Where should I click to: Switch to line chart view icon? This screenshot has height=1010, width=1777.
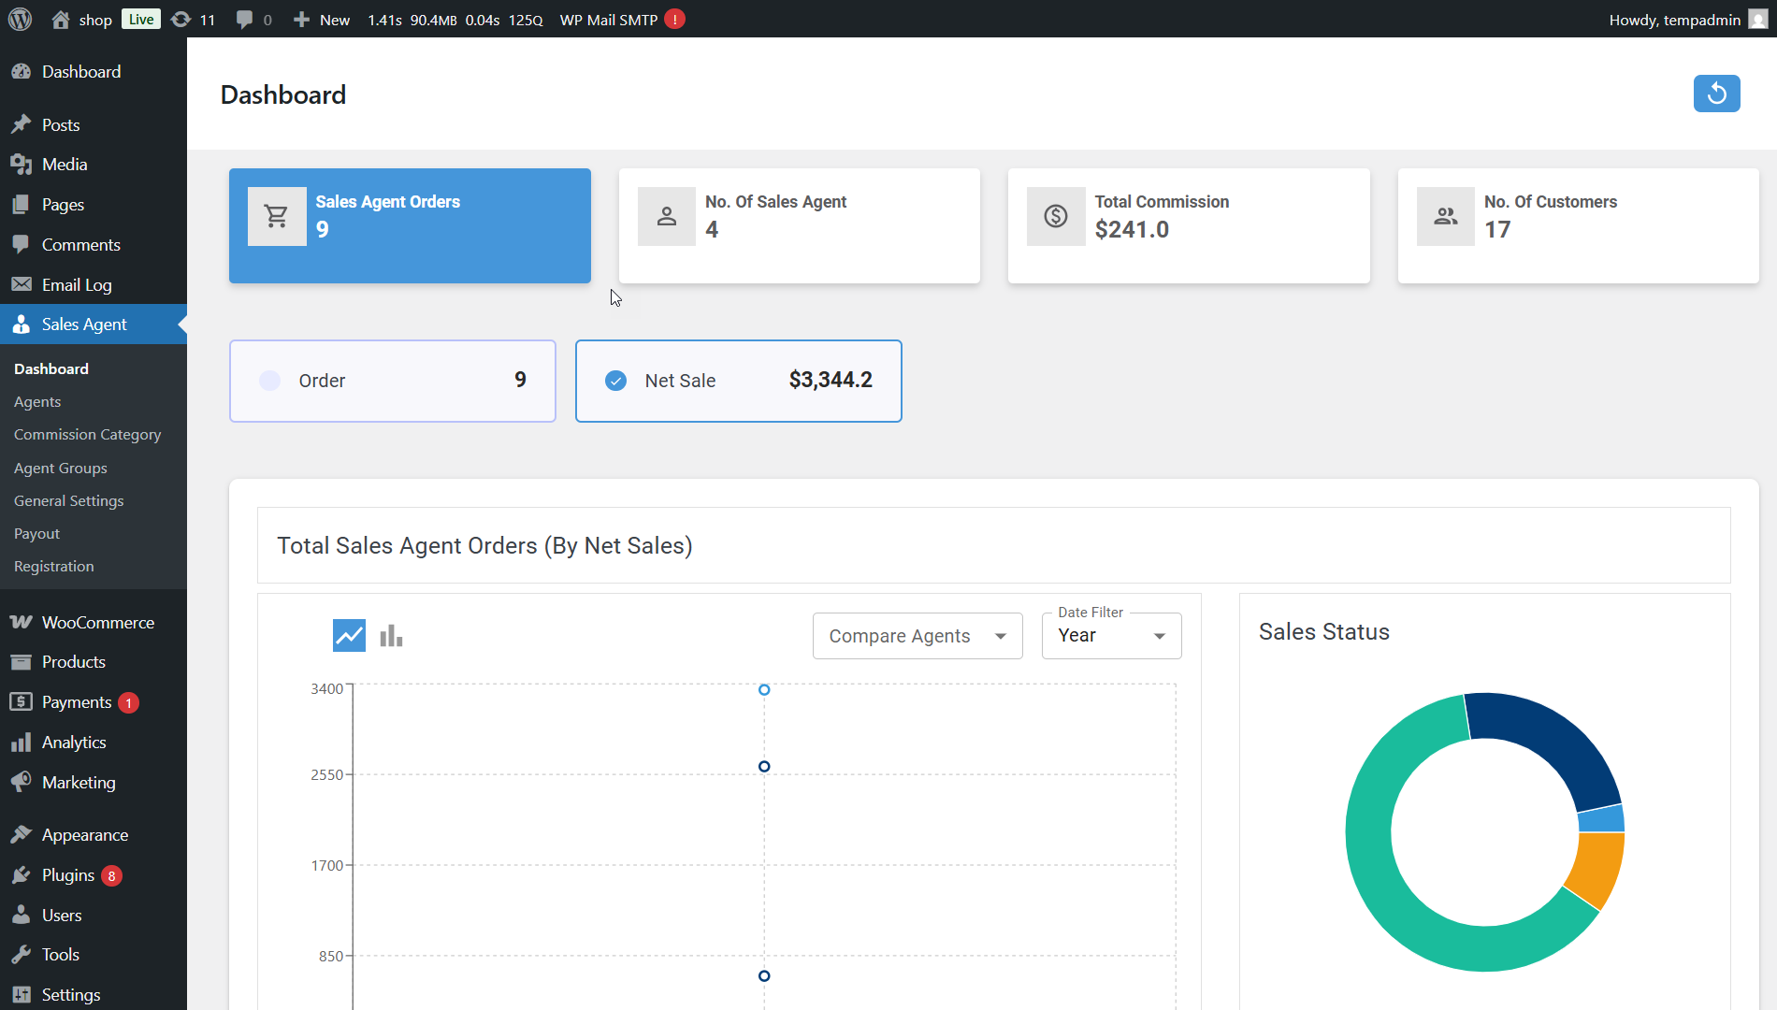[349, 636]
